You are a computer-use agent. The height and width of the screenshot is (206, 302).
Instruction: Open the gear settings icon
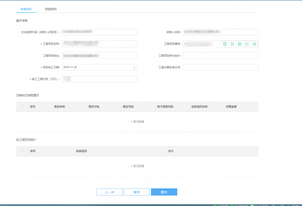pyautogui.click(x=254, y=44)
